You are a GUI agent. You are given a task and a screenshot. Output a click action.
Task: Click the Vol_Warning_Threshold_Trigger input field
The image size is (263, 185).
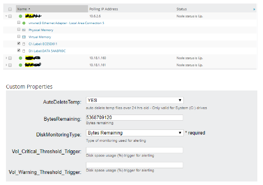click(x=134, y=165)
